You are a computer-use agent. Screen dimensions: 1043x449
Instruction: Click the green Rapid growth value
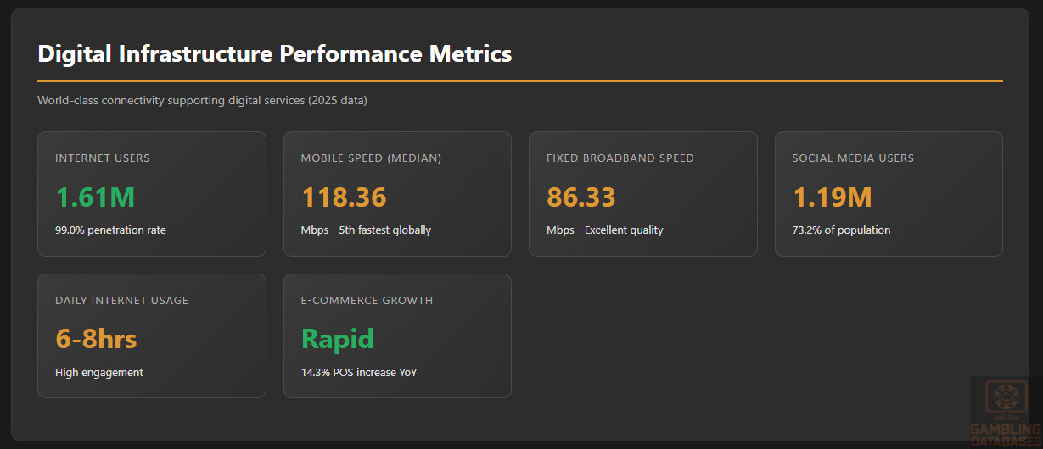point(337,340)
